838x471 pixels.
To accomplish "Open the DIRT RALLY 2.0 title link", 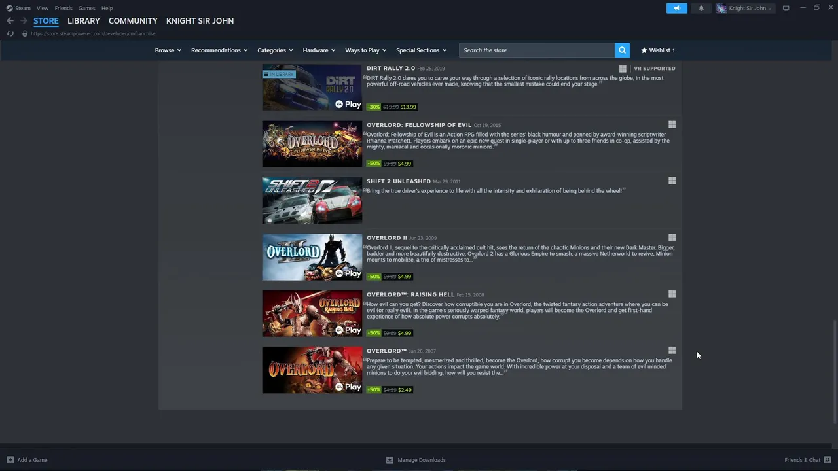I will point(391,68).
